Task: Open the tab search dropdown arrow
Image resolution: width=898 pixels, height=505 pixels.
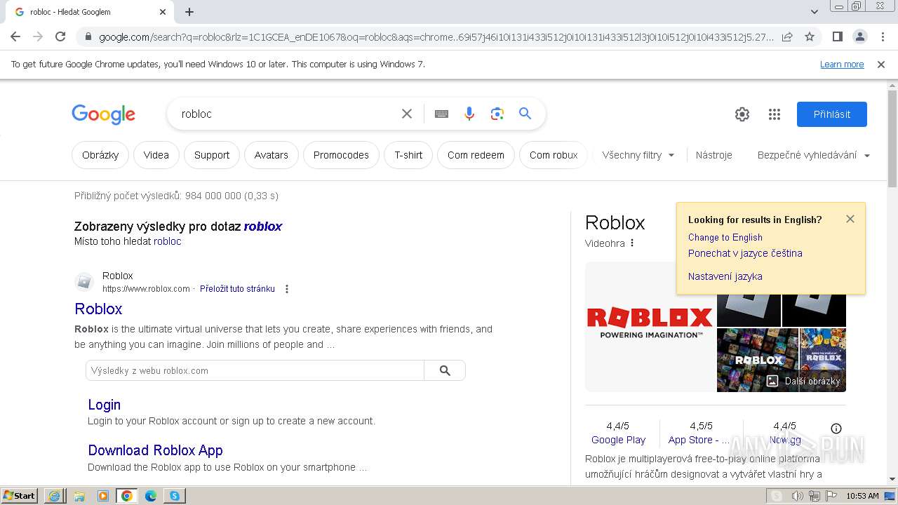Action: click(x=814, y=12)
